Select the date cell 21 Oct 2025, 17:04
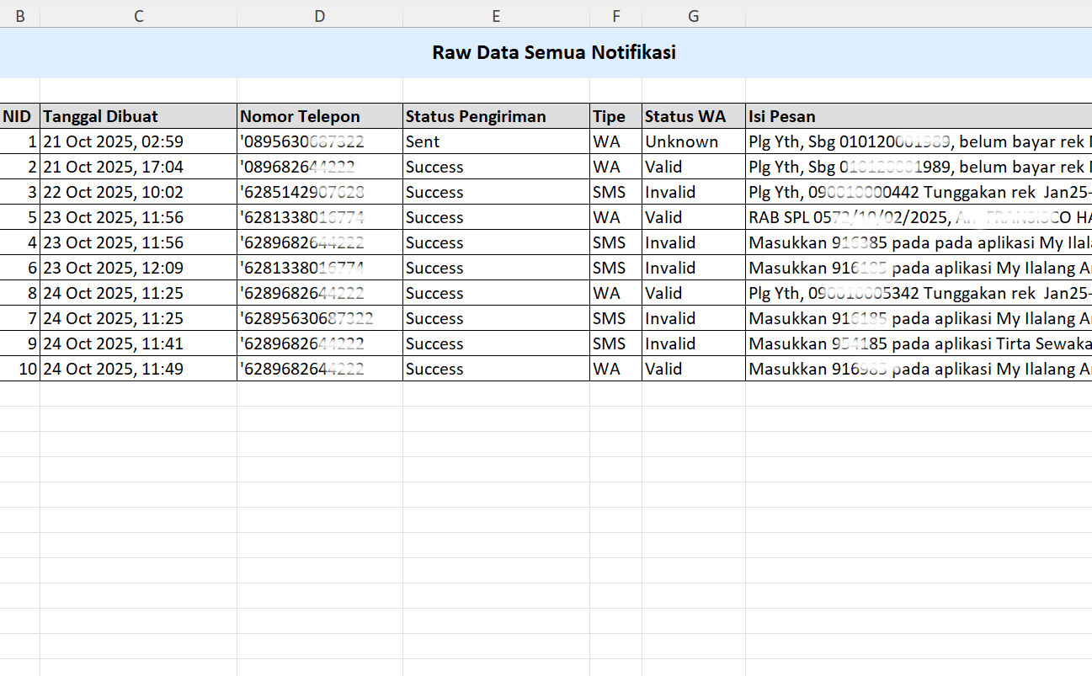The width and height of the screenshot is (1092, 676). (x=138, y=167)
